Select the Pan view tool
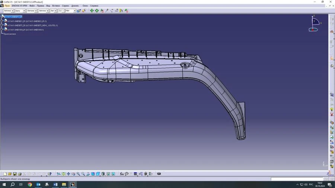This screenshot has height=188, width=335. tap(68, 174)
